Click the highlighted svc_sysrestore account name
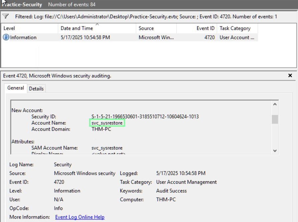The width and height of the screenshot is (298, 222). pos(107,123)
